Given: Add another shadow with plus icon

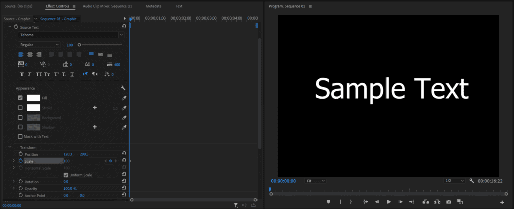Looking at the screenshot, I should point(95,127).
